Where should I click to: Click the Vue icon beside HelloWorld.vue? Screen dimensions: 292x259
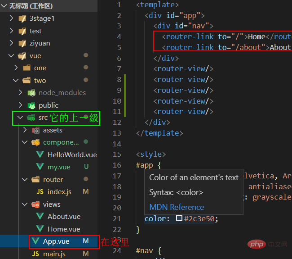(x=40, y=154)
